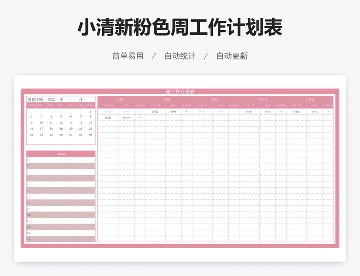Click the × status in 星期二 column
This screenshot has width=360, height=276.
(187, 112)
